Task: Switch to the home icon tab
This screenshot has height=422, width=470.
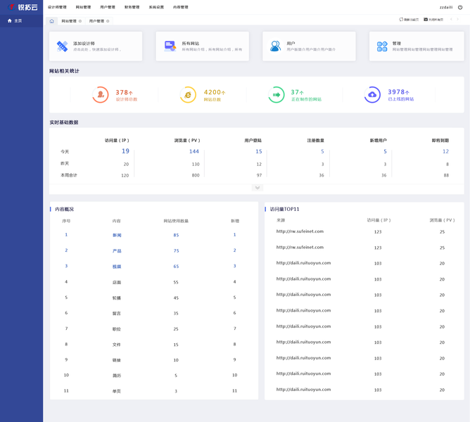Action: (x=52, y=21)
